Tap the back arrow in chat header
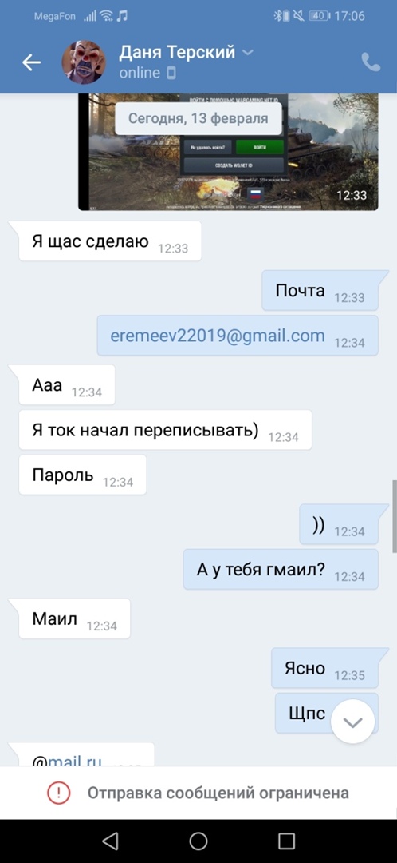The width and height of the screenshot is (397, 863). tap(31, 63)
